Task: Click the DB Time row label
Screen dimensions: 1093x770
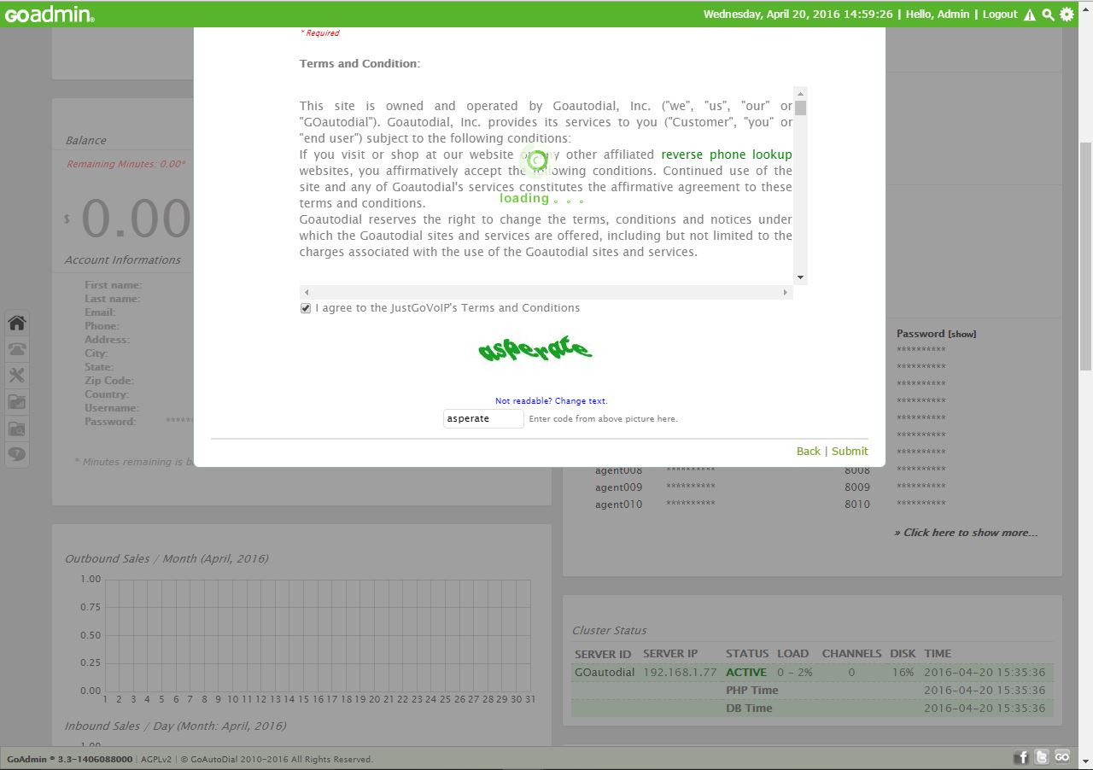Action: coord(749,709)
